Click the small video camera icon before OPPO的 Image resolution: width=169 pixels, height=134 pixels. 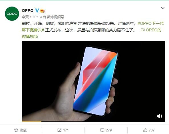(143, 30)
